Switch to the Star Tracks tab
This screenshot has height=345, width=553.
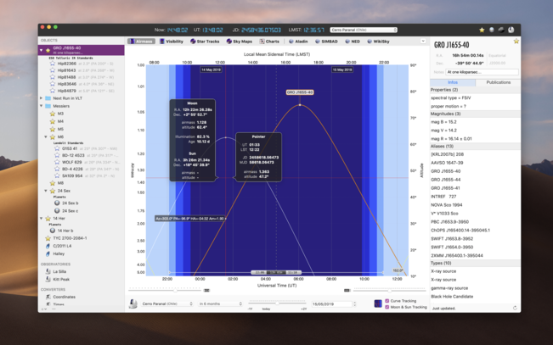[205, 41]
